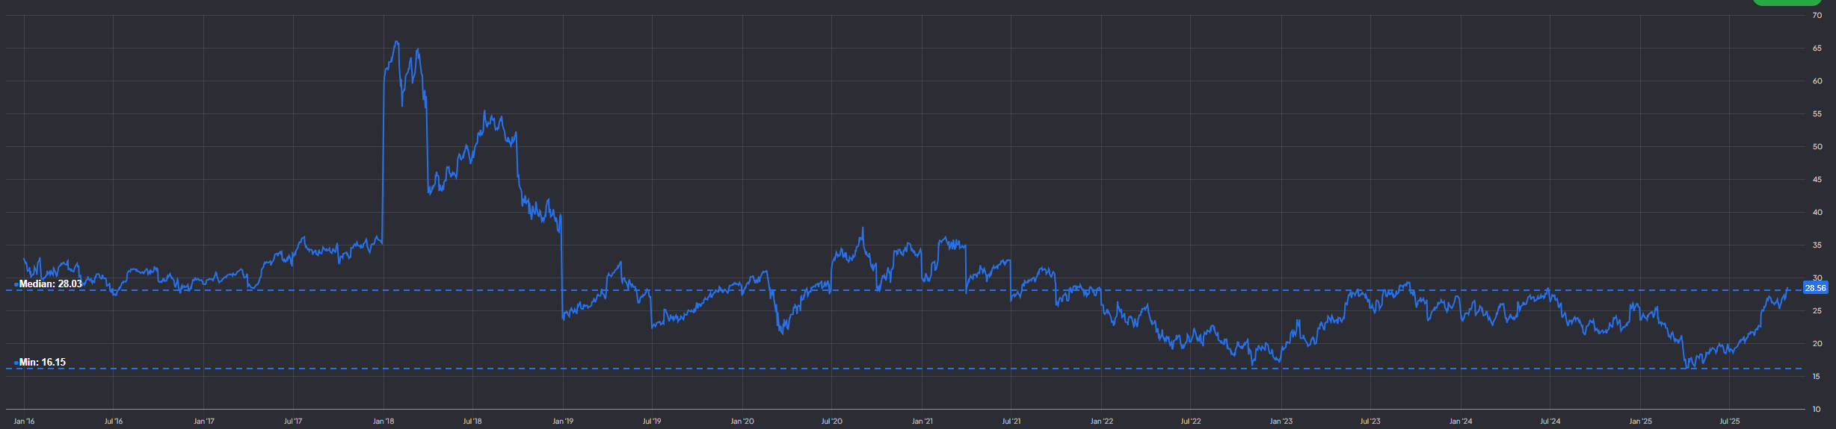1836x429 pixels.
Task: Click the Jul '21 x-axis label
Action: [1011, 422]
